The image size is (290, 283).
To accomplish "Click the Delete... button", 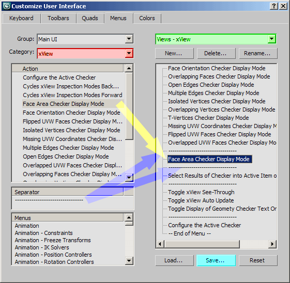I will coord(216,53).
